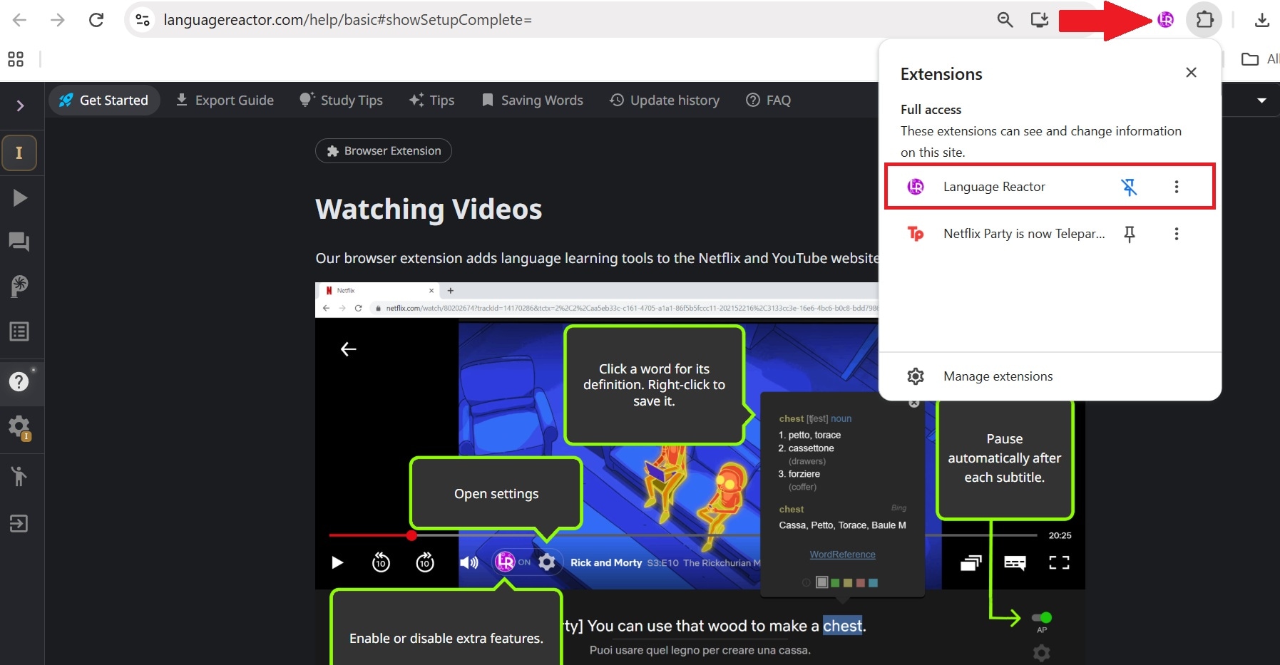Open the sidebar chat bubbles icon
This screenshot has width=1280, height=665.
click(19, 242)
